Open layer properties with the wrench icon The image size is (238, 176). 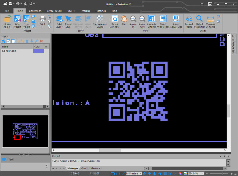pyautogui.click(x=37, y=41)
